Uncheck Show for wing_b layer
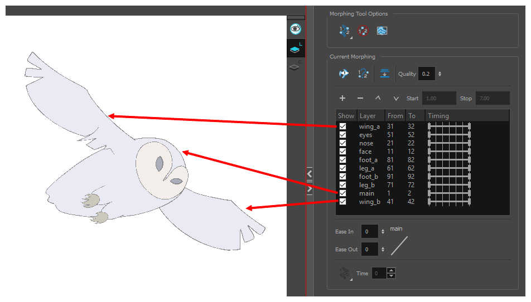This screenshot has height=302, width=531. 342,202
